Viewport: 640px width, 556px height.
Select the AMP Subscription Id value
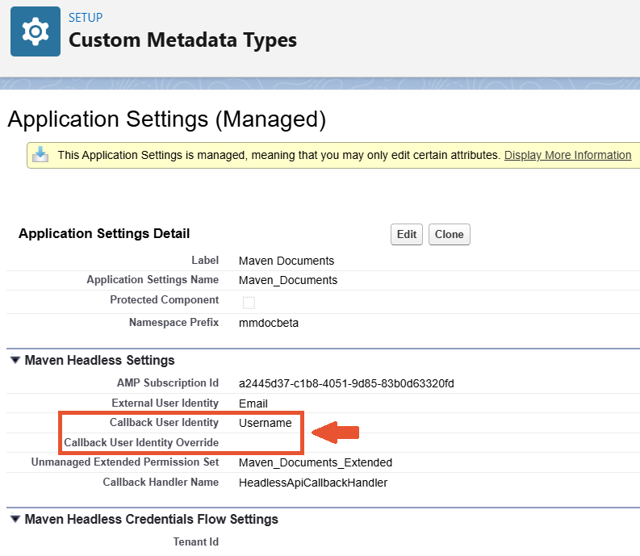[x=346, y=383]
